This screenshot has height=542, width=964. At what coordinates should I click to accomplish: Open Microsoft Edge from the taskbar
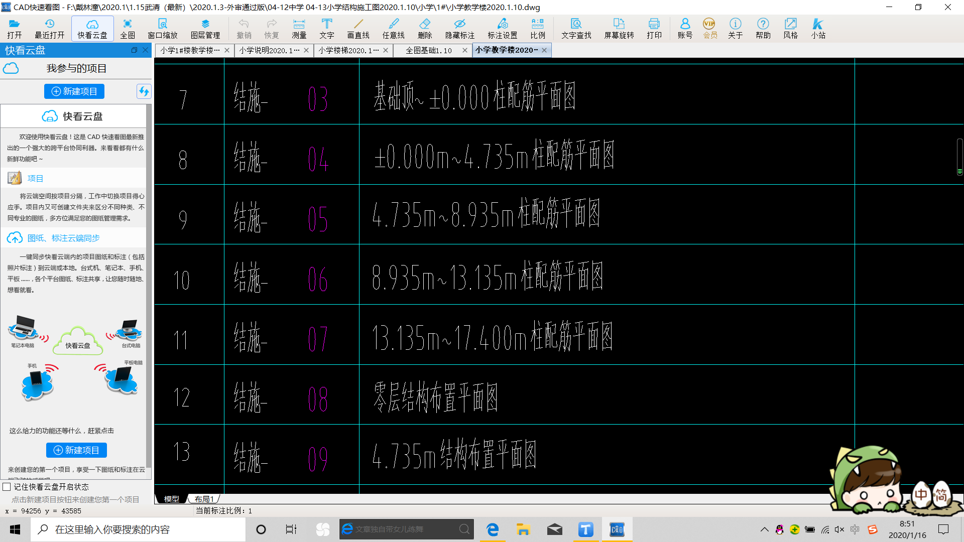coord(493,529)
